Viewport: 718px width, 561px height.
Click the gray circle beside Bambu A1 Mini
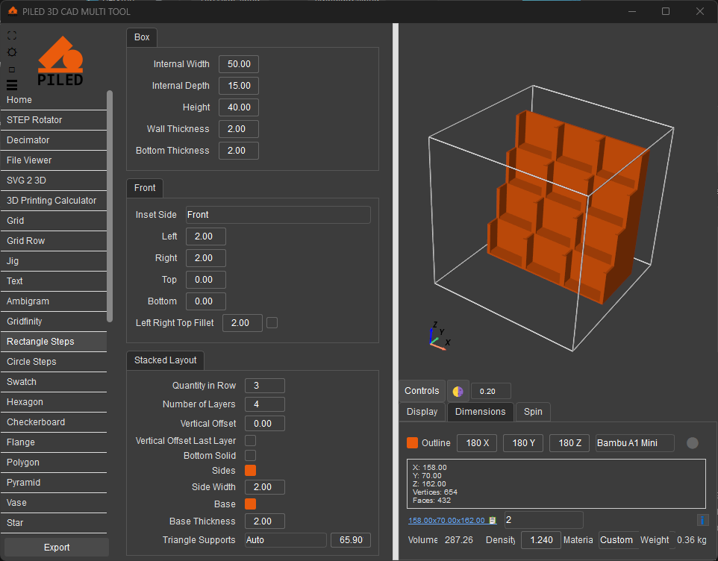[693, 443]
